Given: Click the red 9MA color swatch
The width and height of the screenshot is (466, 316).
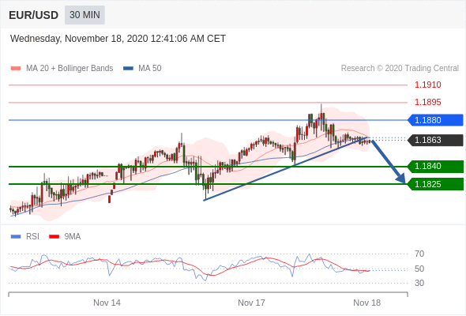Looking at the screenshot, I should [54, 237].
